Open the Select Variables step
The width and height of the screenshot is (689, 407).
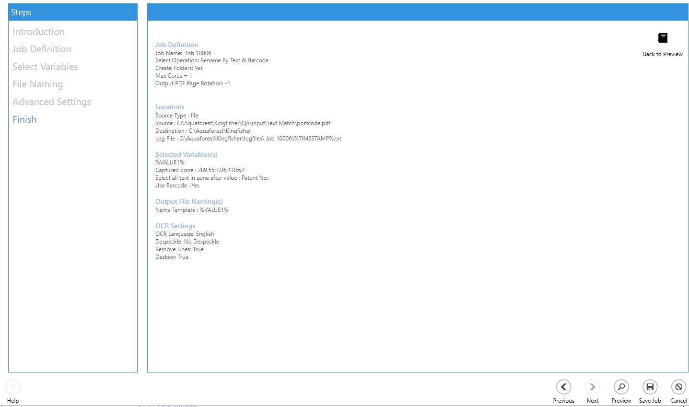click(x=45, y=67)
